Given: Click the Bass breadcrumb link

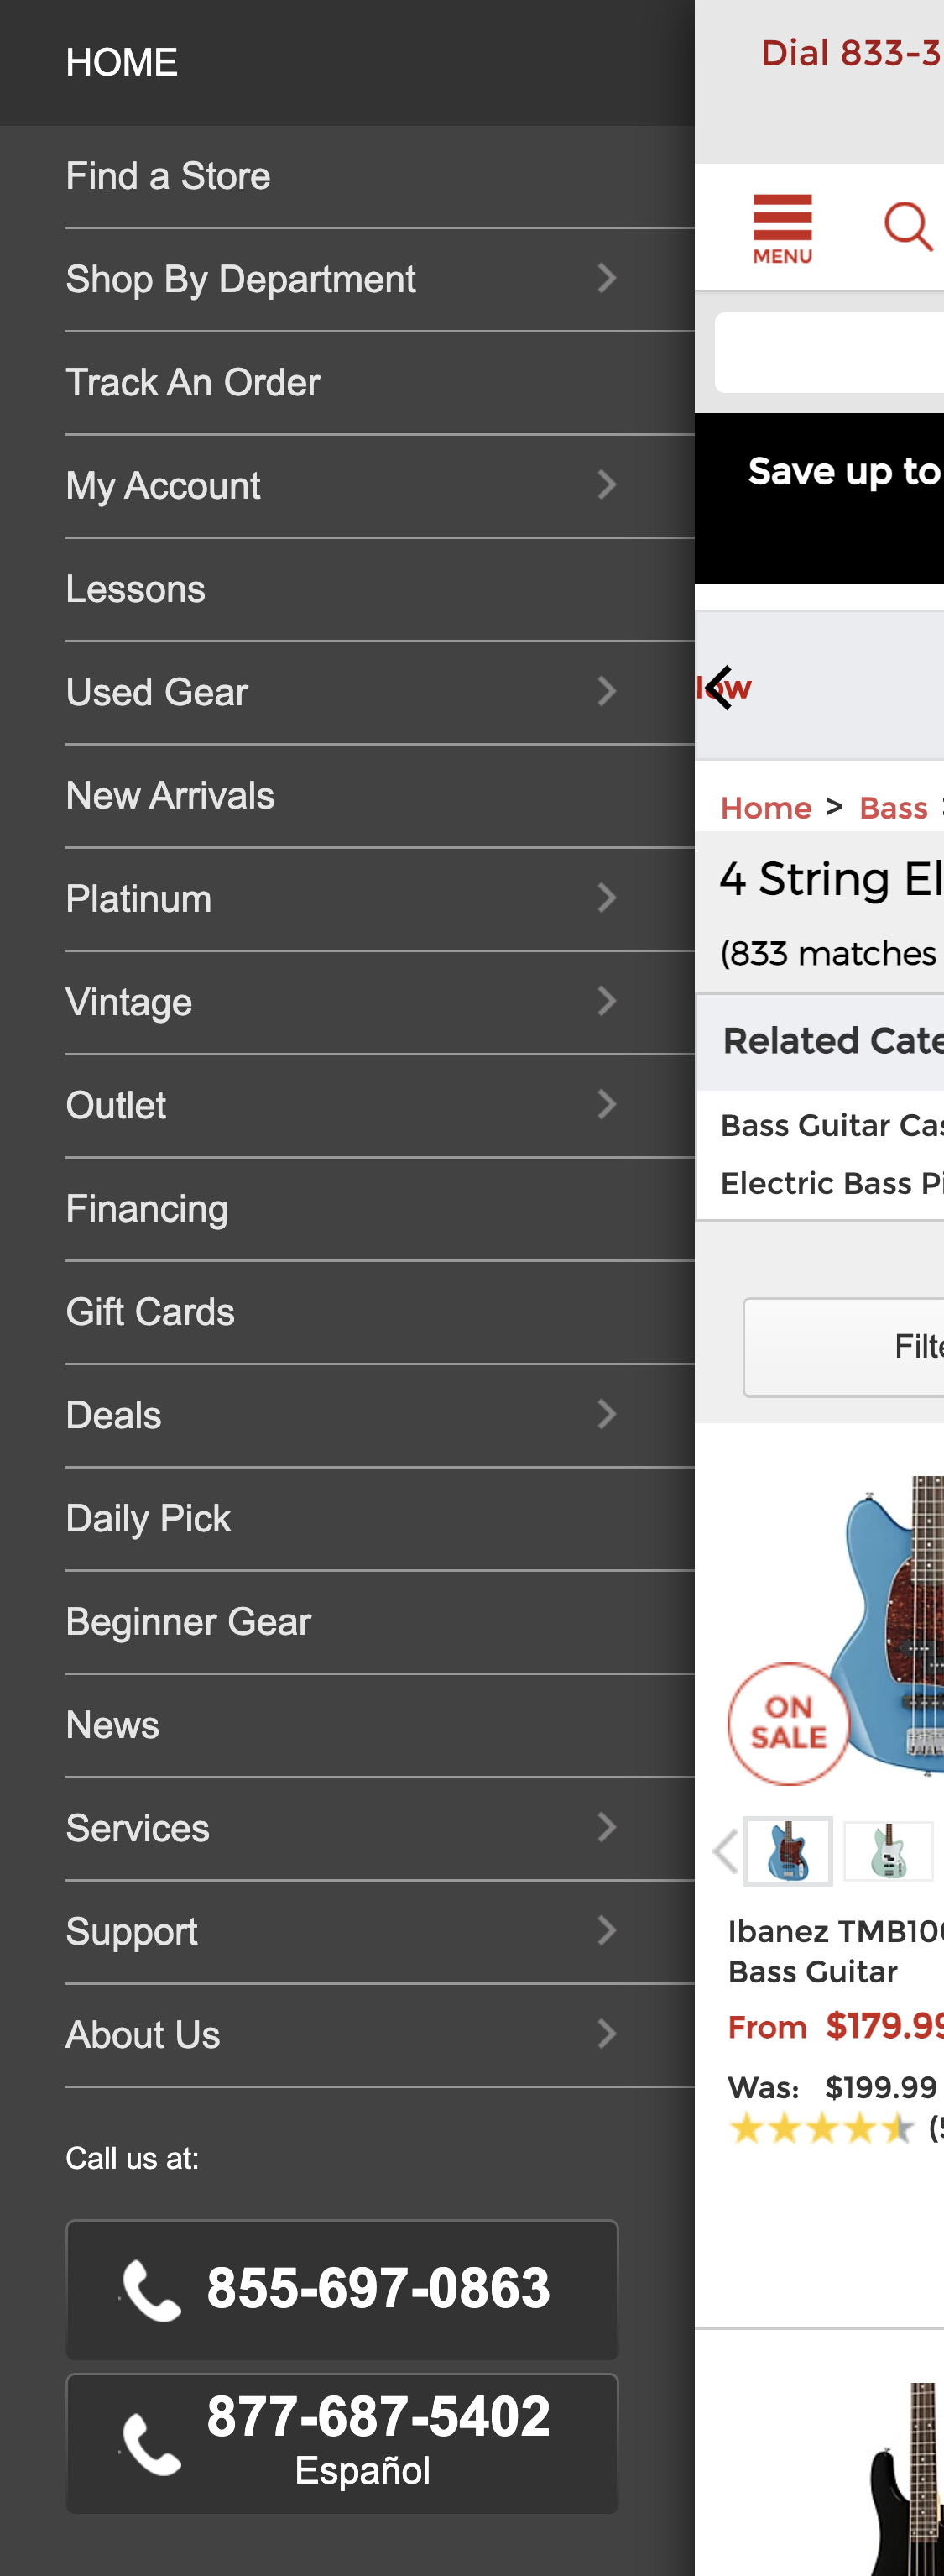Looking at the screenshot, I should click(x=893, y=808).
